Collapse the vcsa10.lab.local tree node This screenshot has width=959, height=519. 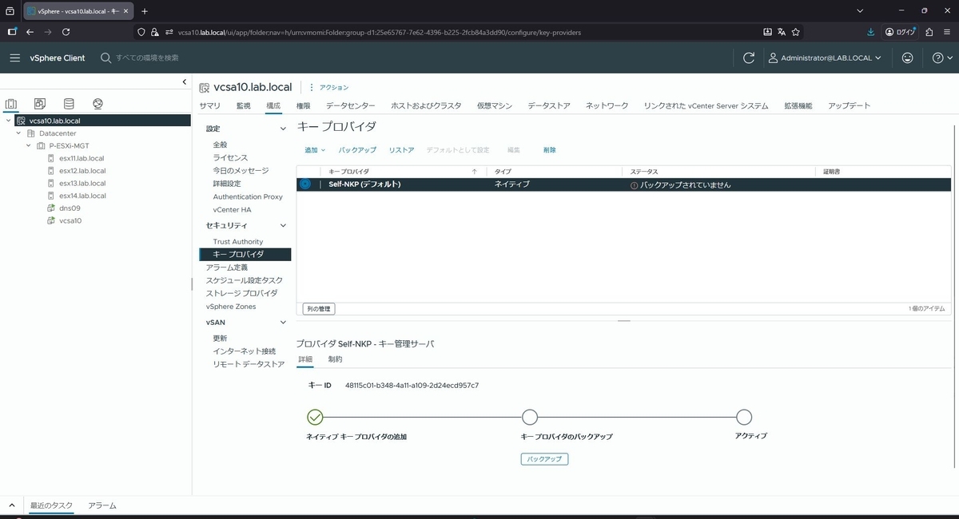click(8, 121)
